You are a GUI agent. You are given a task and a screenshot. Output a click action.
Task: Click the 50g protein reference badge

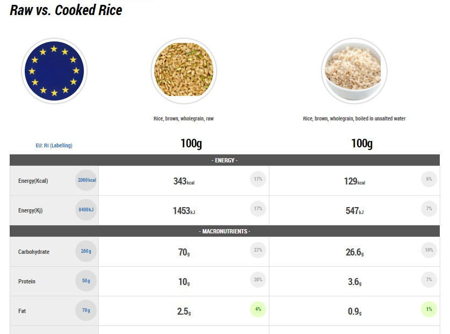tap(86, 281)
